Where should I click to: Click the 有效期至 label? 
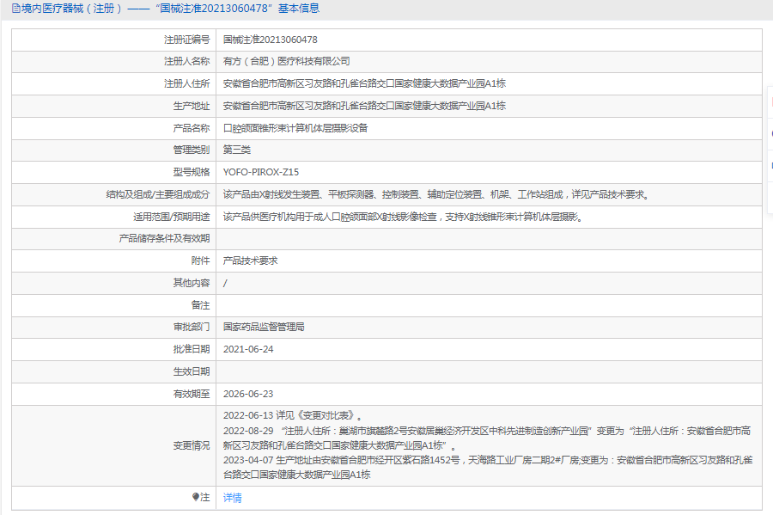click(192, 394)
